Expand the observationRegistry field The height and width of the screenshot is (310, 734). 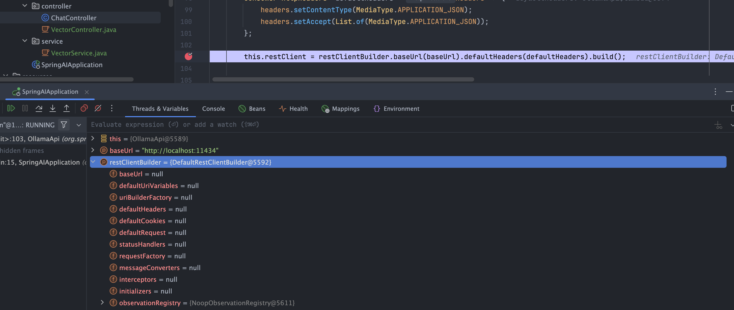(x=102, y=302)
